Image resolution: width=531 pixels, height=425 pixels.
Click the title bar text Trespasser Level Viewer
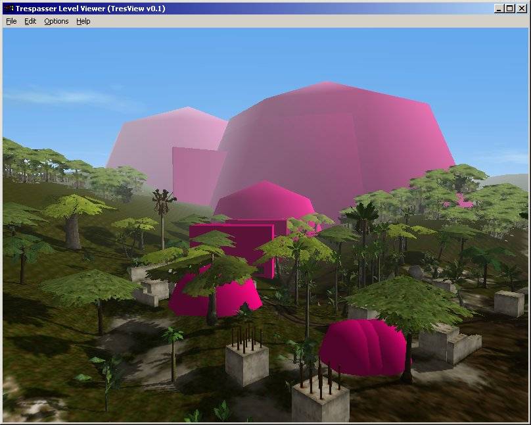tap(60, 9)
